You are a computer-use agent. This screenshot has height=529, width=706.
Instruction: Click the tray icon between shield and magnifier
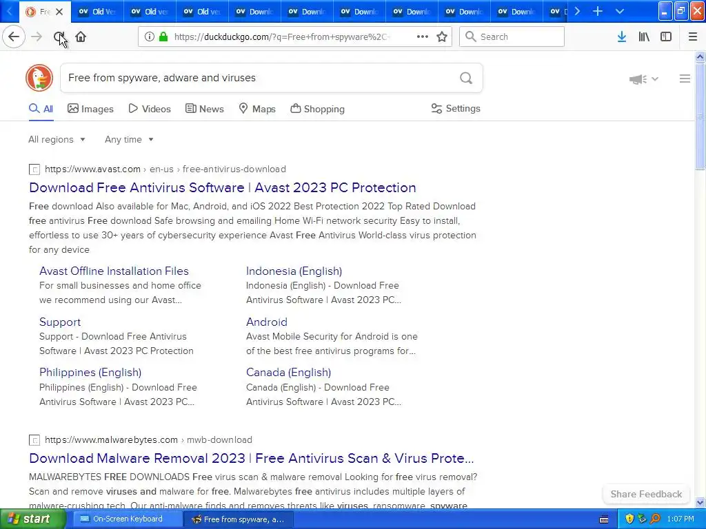coord(643,519)
